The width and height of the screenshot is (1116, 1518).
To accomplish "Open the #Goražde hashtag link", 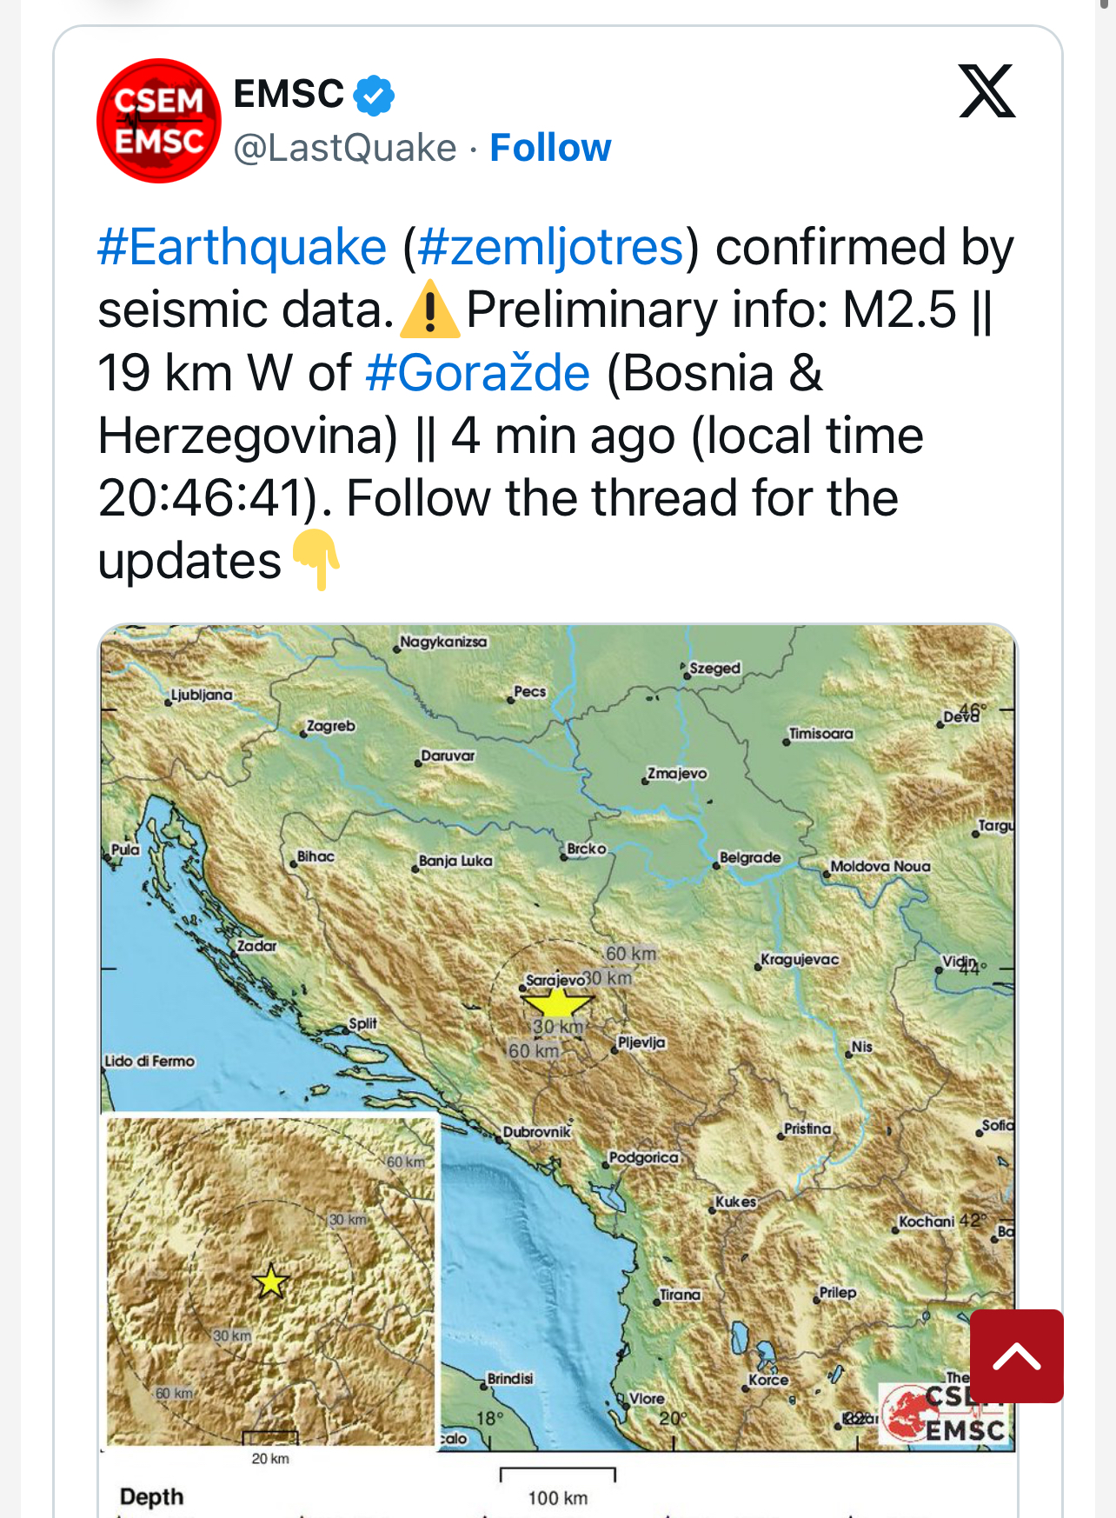I will click(478, 373).
